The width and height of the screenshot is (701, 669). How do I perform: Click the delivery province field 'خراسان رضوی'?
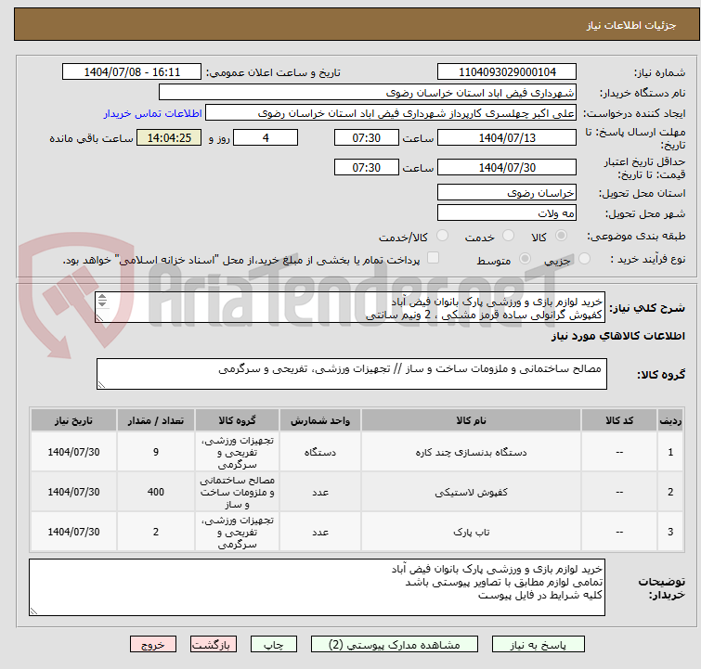[x=507, y=193]
